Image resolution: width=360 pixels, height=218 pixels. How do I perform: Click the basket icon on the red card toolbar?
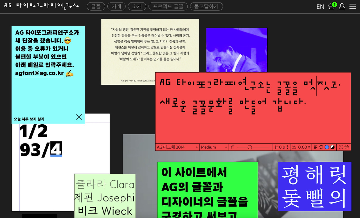[x=346, y=147]
